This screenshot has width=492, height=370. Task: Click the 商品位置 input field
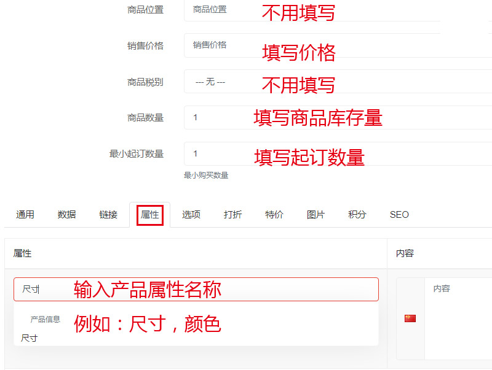tap(234, 10)
